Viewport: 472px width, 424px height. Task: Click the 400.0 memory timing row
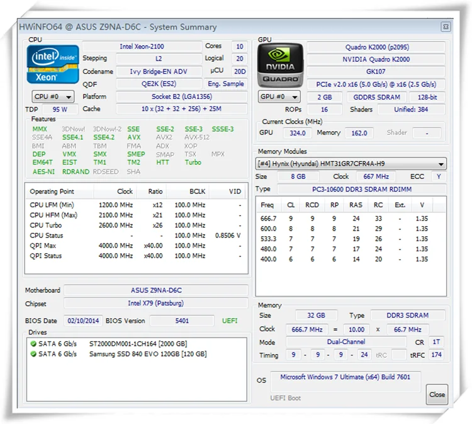tap(351, 259)
